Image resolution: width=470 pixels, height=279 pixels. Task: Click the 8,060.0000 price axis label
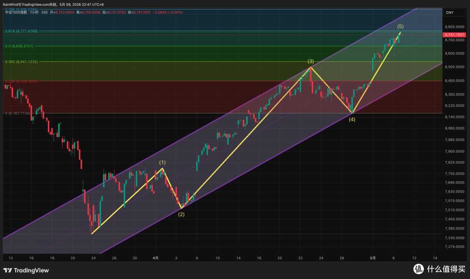454,129
